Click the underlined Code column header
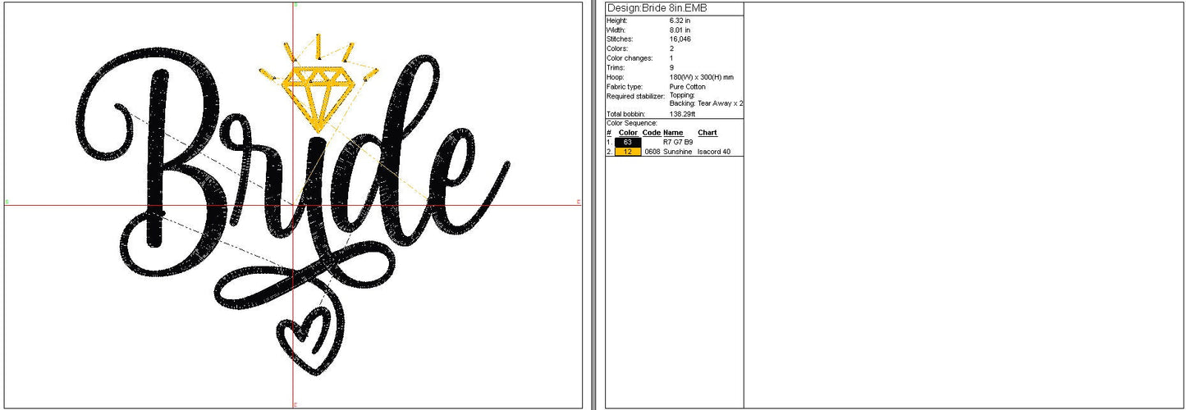This screenshot has height=410, width=1186. coord(652,132)
